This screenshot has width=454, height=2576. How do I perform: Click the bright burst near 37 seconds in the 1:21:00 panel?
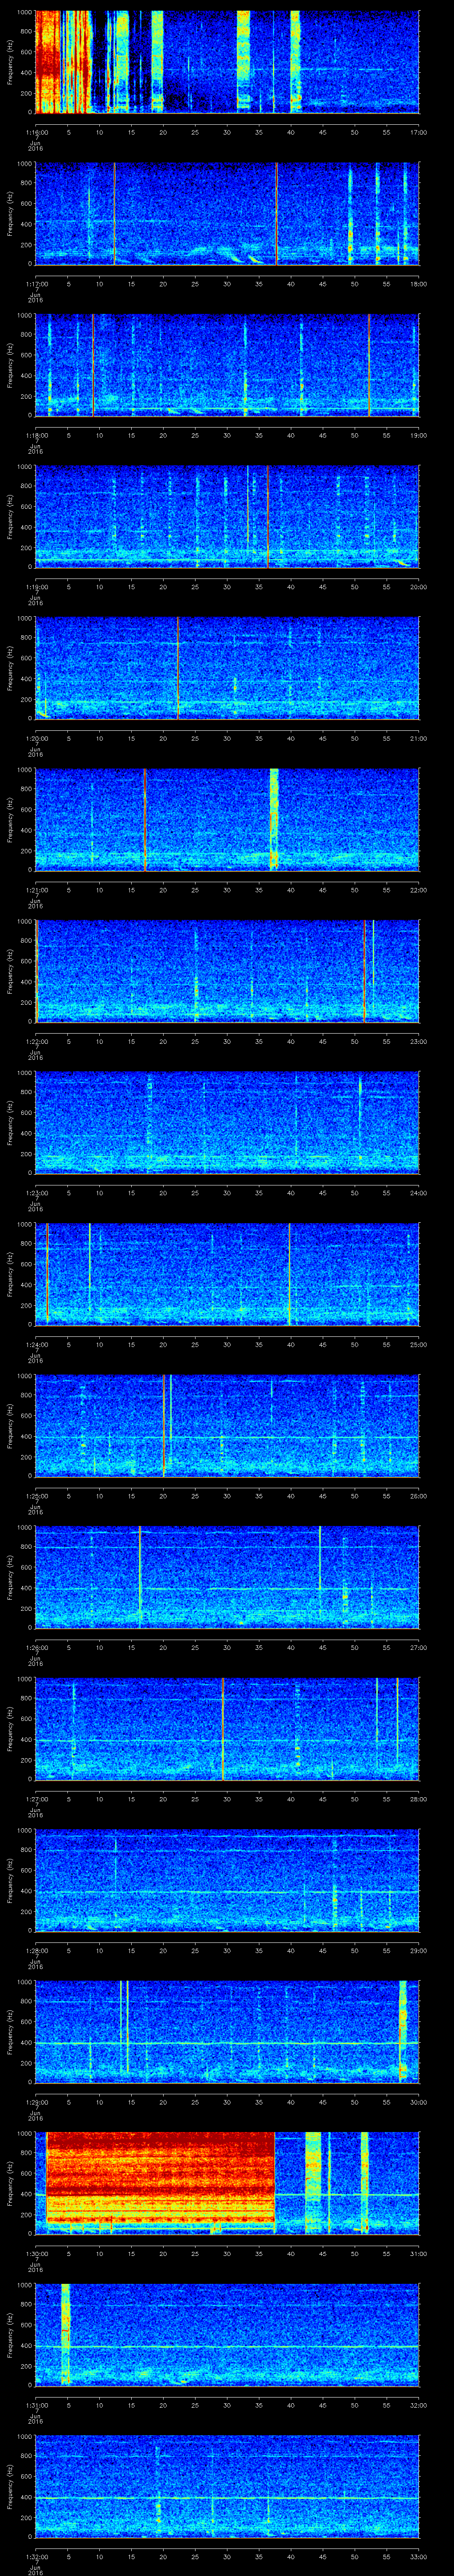[x=274, y=819]
